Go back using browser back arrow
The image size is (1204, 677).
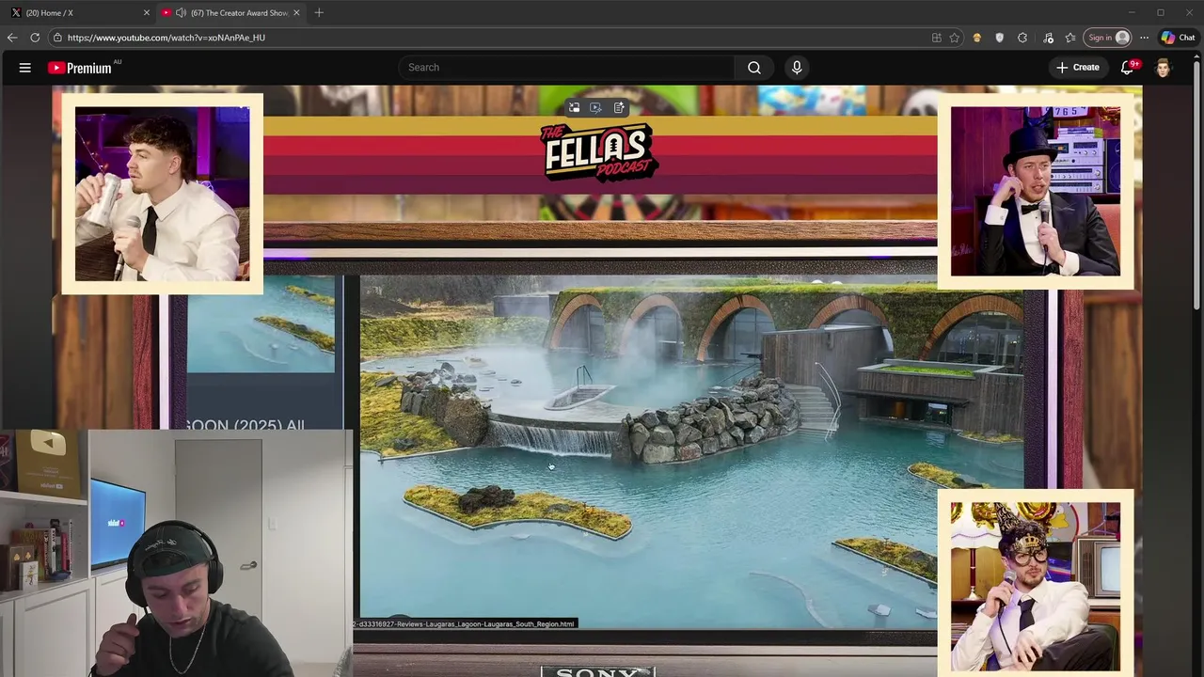click(12, 38)
